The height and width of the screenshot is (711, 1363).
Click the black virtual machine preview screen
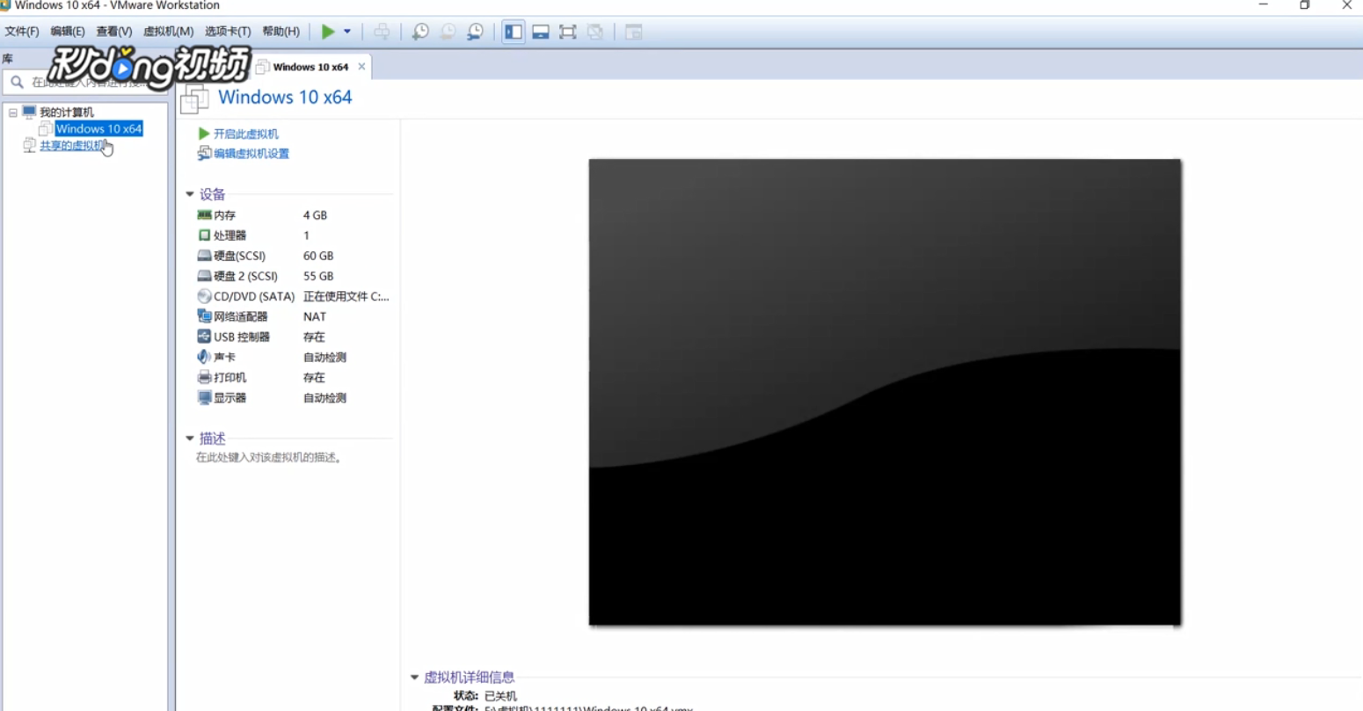885,392
